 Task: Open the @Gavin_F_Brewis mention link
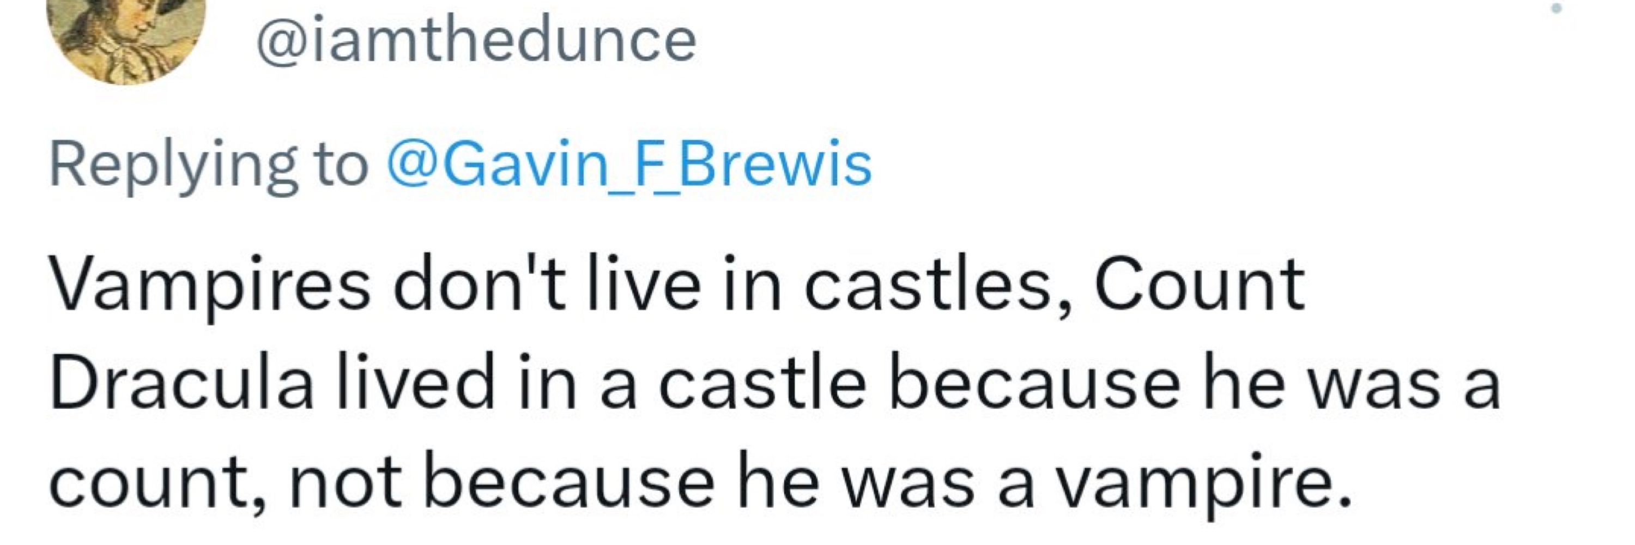pos(628,165)
